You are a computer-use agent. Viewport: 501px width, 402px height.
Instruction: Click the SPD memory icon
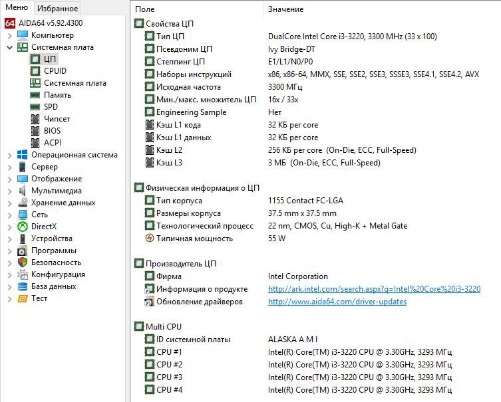tap(35, 107)
